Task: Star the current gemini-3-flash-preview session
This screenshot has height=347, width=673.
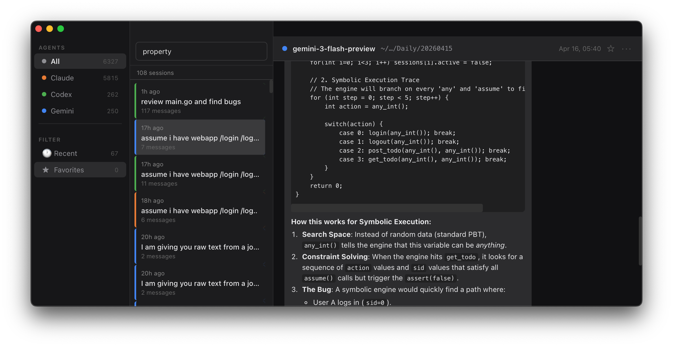Action: [611, 48]
